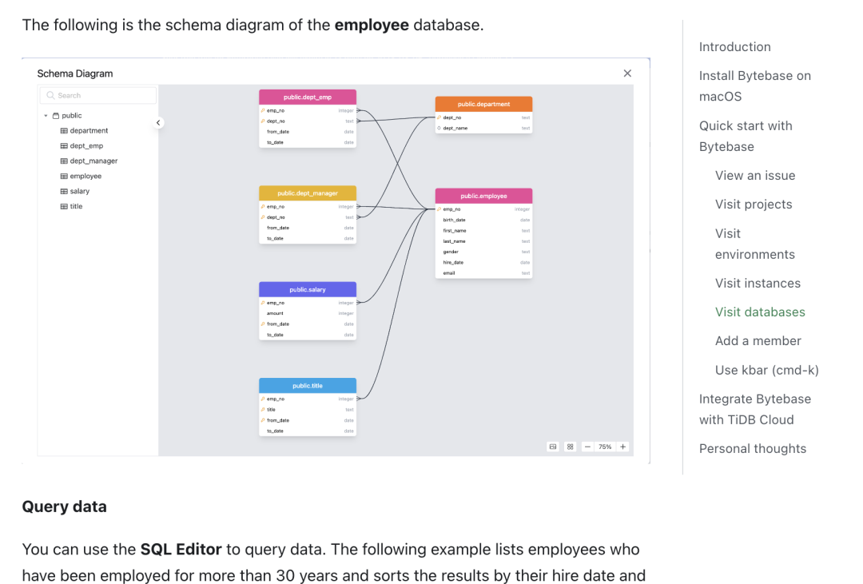
Task: Open the Introduction link
Action: coord(735,47)
